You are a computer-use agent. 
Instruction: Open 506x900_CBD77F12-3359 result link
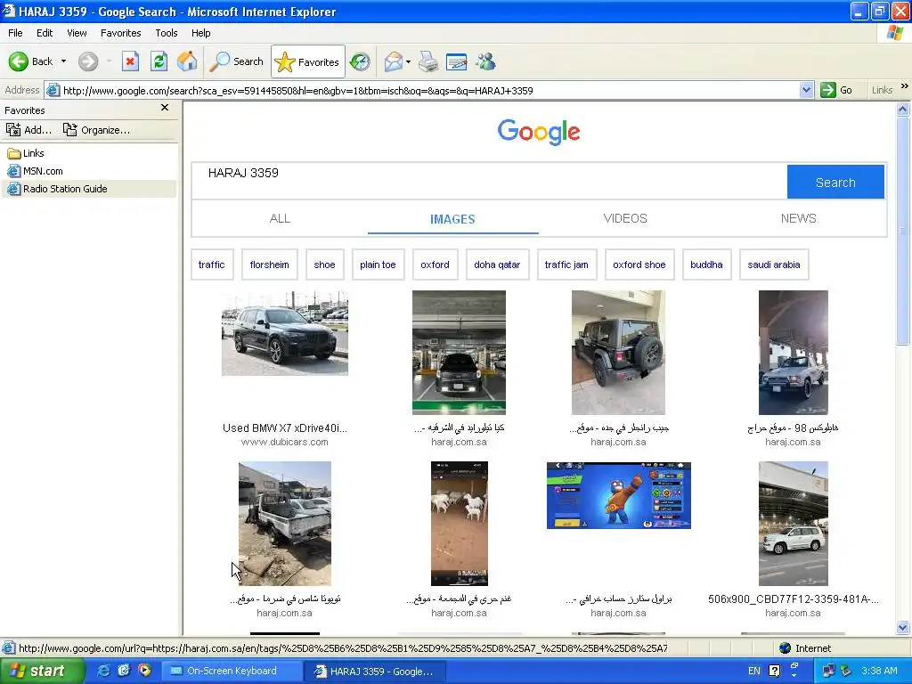click(x=794, y=599)
